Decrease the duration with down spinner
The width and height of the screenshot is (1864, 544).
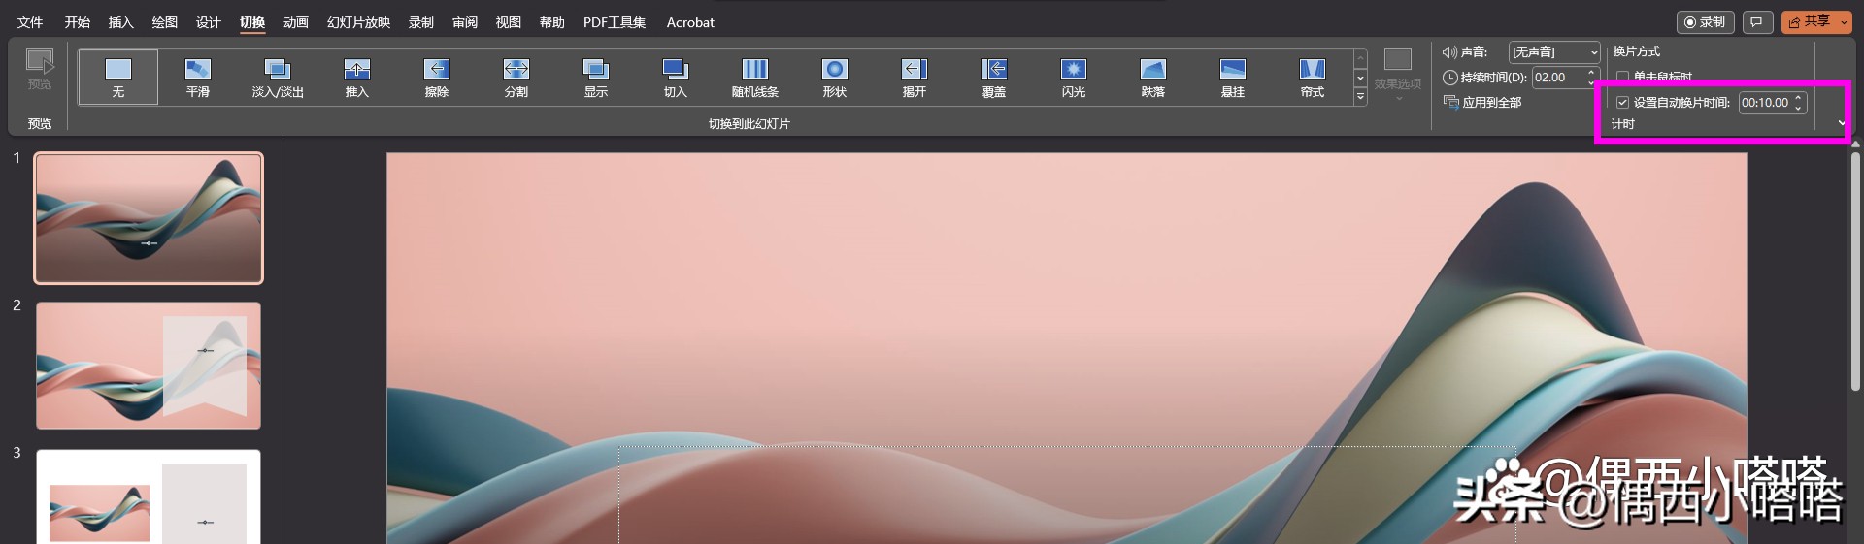(x=1591, y=82)
